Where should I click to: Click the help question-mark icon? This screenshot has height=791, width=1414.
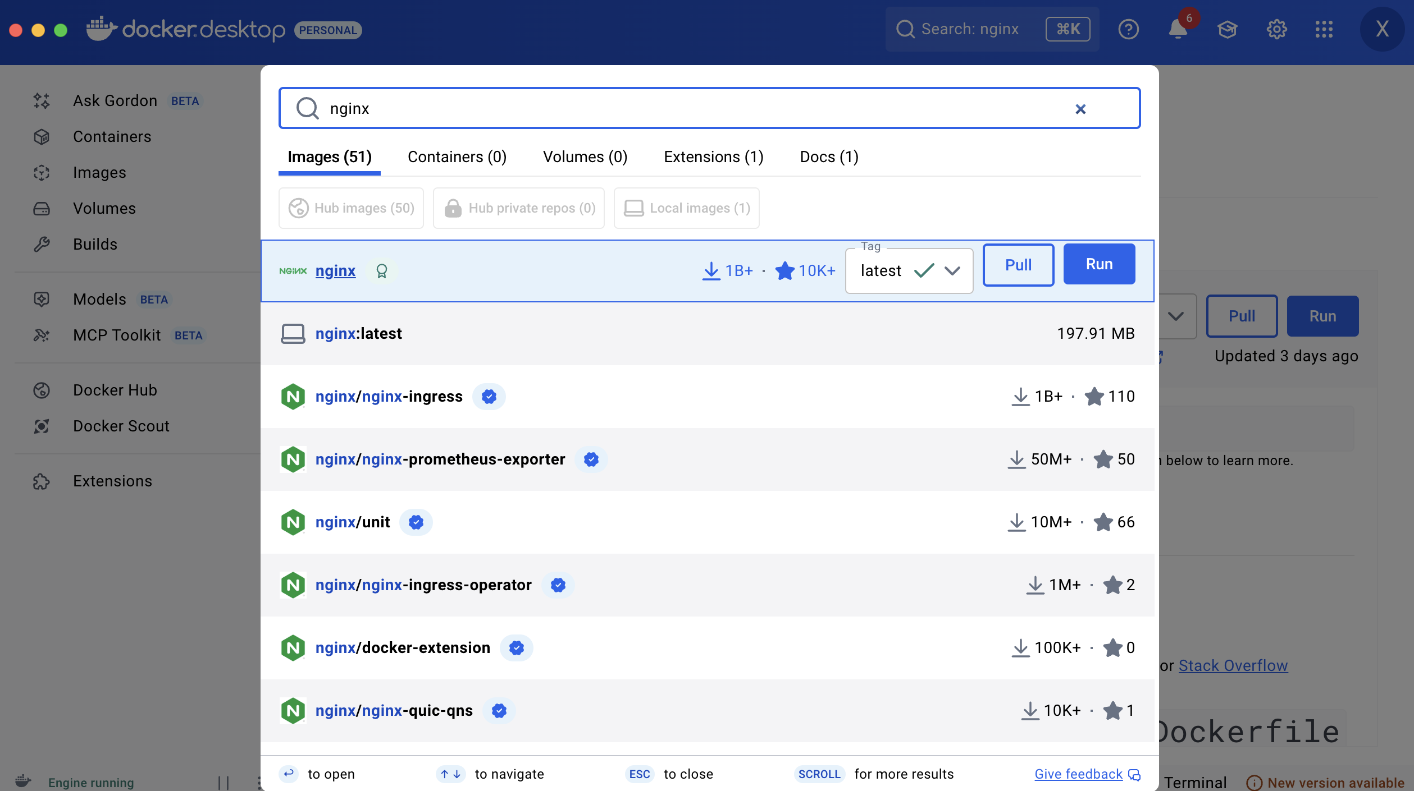[1128, 29]
